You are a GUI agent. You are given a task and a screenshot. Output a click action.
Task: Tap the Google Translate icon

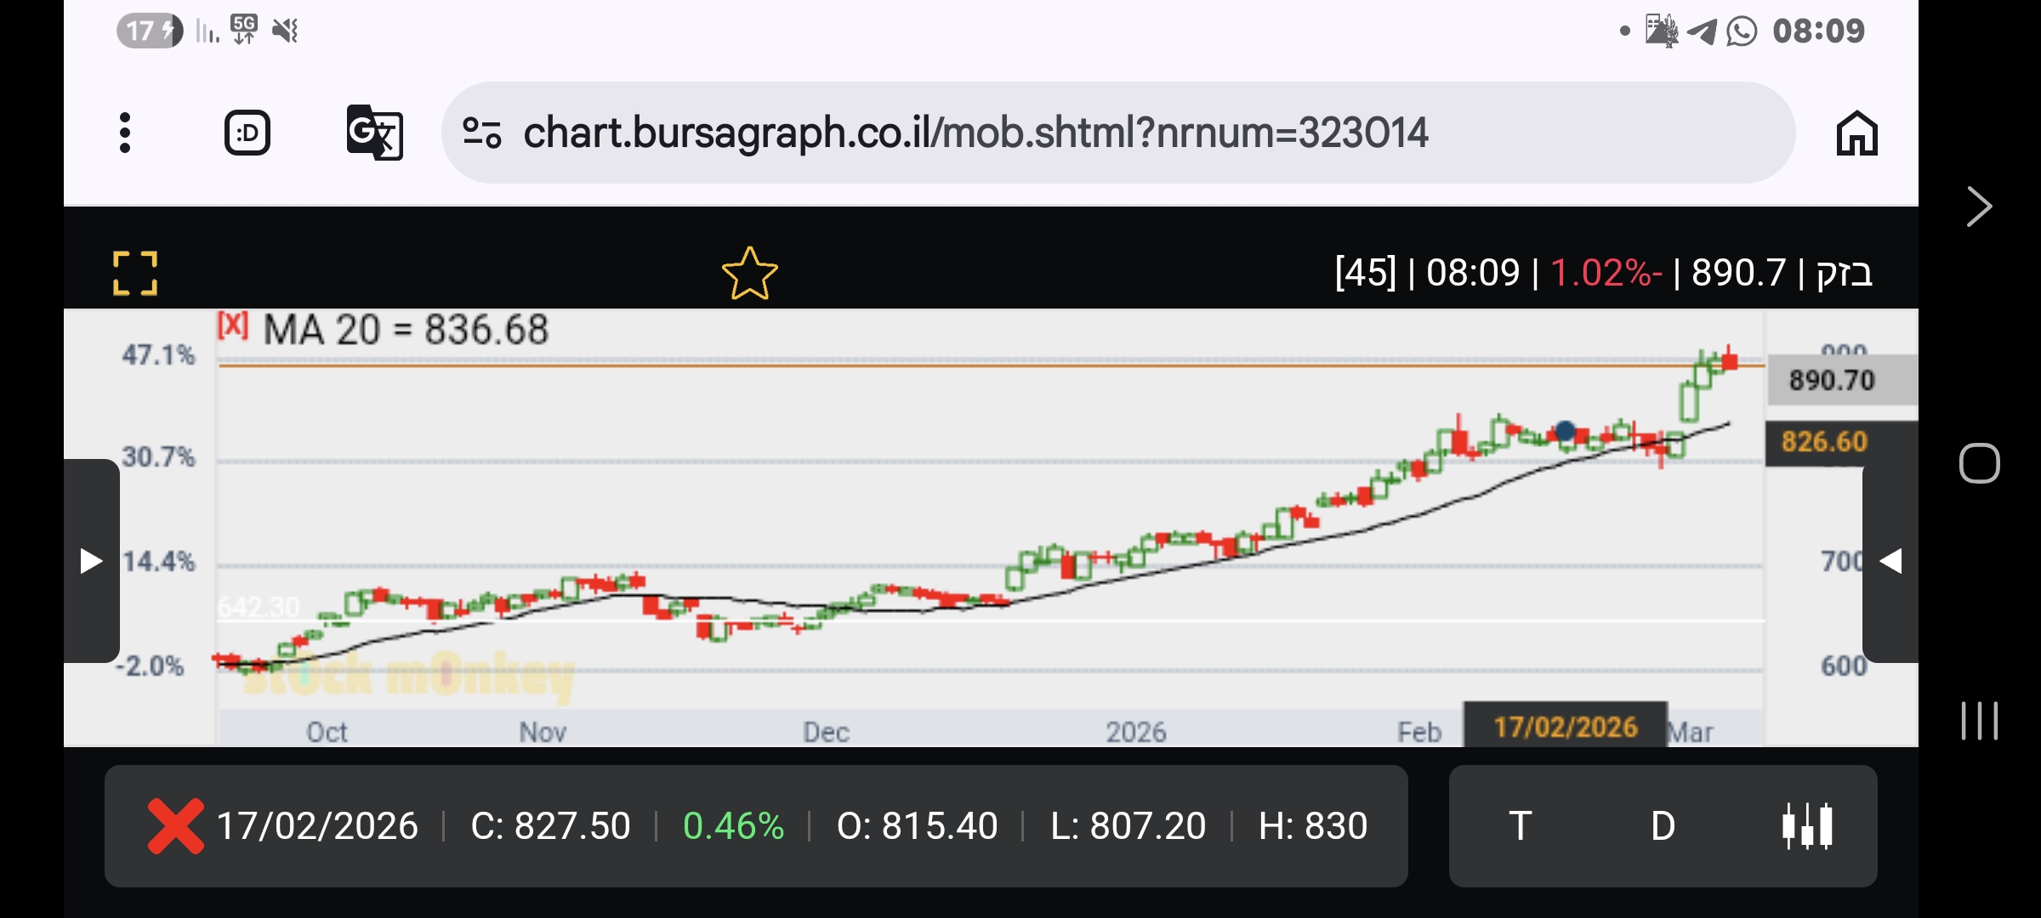coord(374,133)
